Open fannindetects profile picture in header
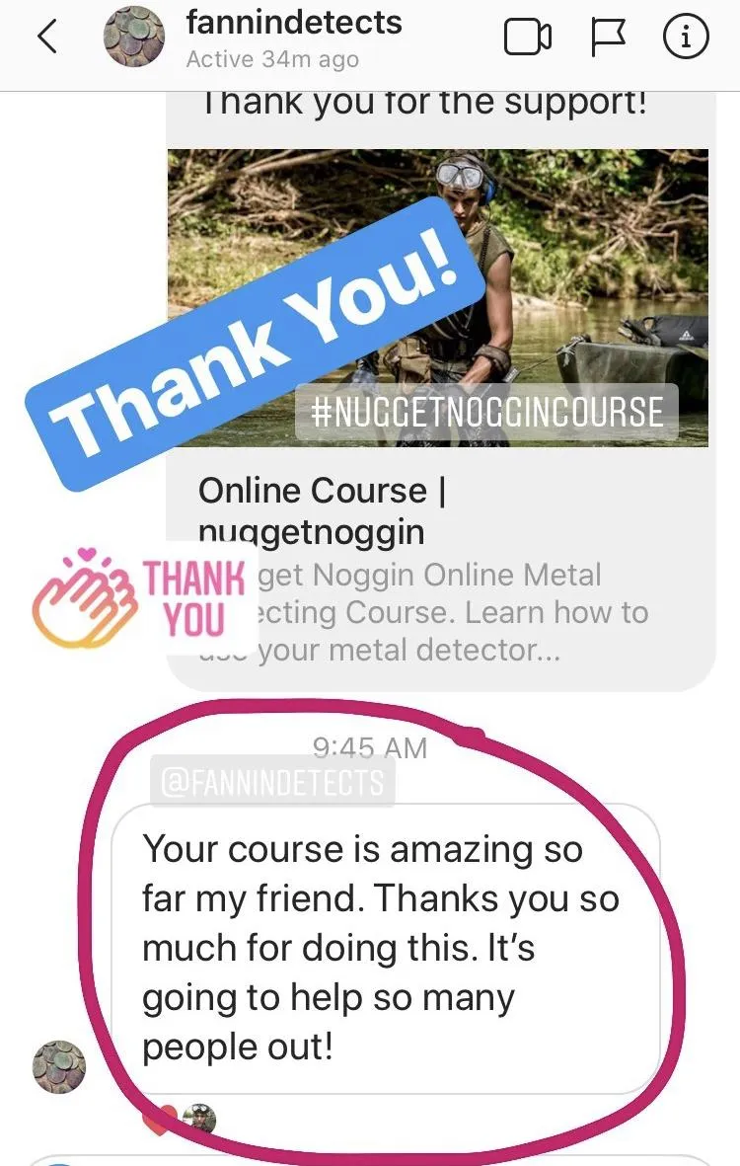740x1166 pixels. click(x=134, y=37)
